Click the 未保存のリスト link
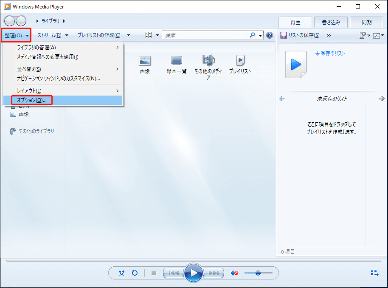Viewport: 388px width, 288px height. point(330,53)
